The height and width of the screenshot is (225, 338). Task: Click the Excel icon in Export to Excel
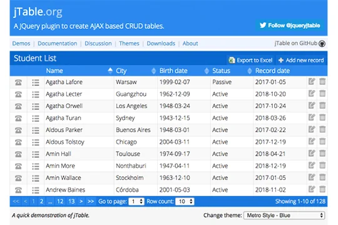(x=232, y=60)
